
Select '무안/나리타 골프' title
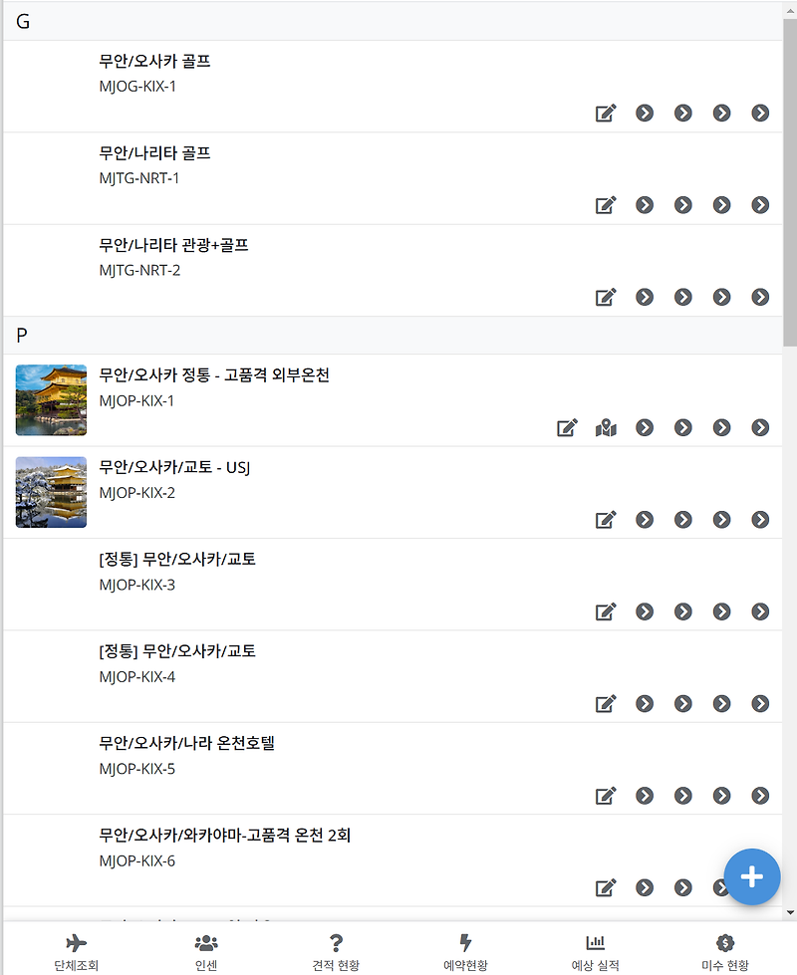[x=155, y=153]
